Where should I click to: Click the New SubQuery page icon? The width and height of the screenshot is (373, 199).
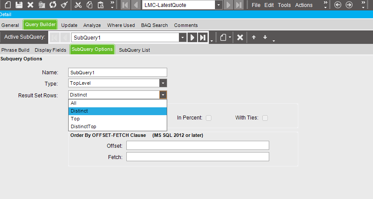pyautogui.click(x=223, y=37)
